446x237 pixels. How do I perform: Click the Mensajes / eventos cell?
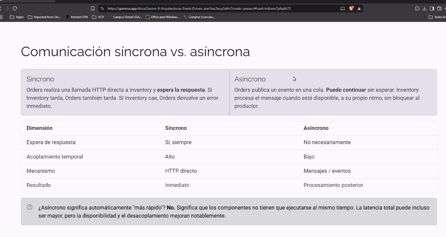pyautogui.click(x=327, y=171)
